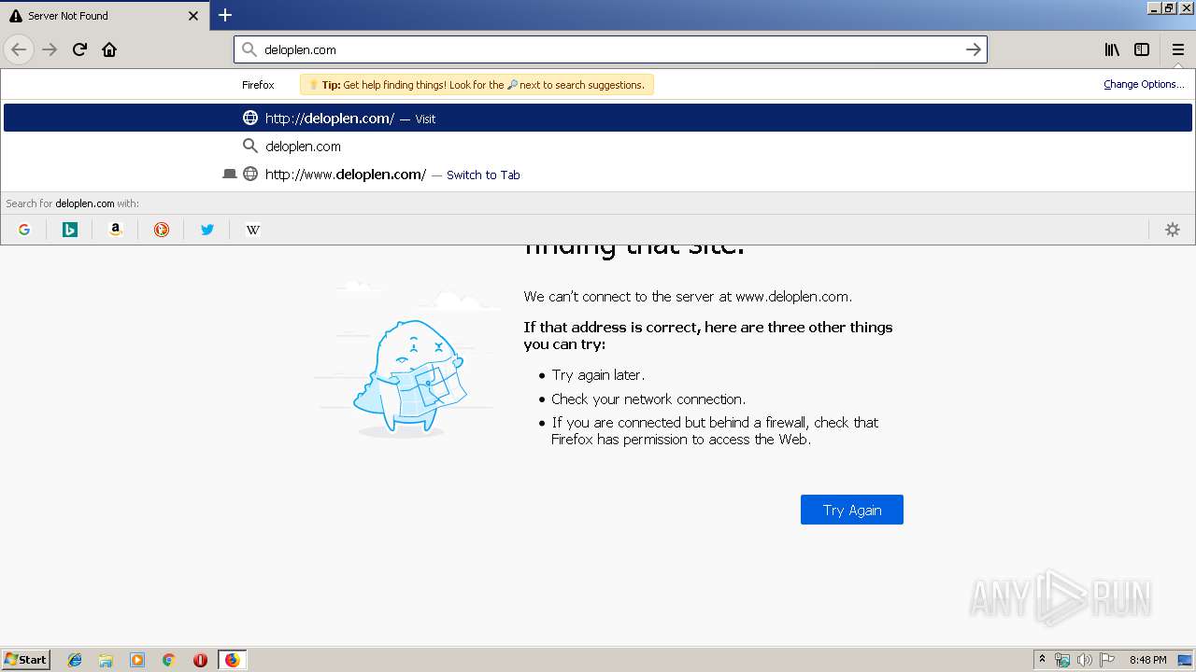Click the Try Again button
The image size is (1196, 672).
852,510
